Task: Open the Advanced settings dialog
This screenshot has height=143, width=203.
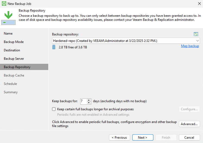Action: (189, 124)
